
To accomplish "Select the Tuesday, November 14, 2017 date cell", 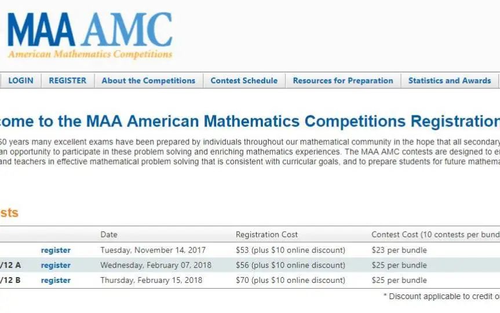I will click(x=153, y=250).
